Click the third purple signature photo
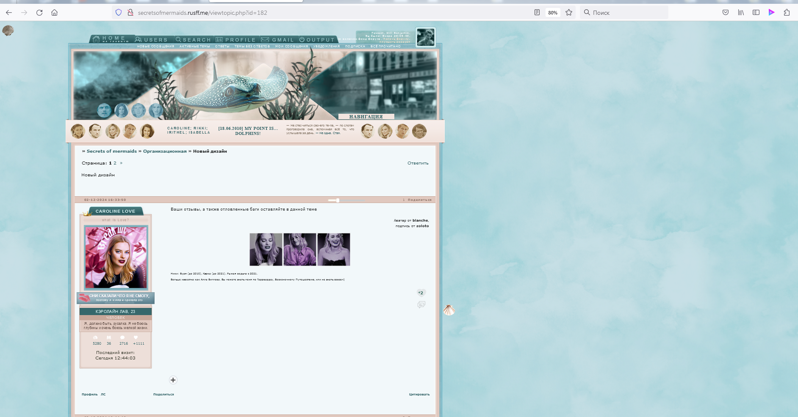The height and width of the screenshot is (417, 798). [334, 250]
